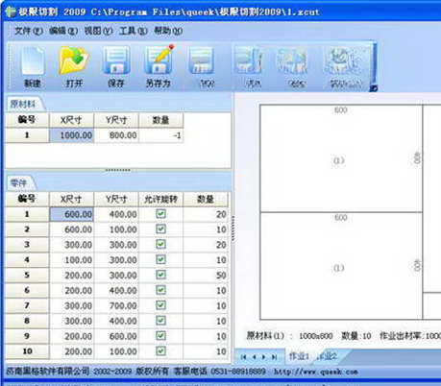Jump to last job with the last-page arrow
The height and width of the screenshot is (386, 441).
[x=274, y=356]
